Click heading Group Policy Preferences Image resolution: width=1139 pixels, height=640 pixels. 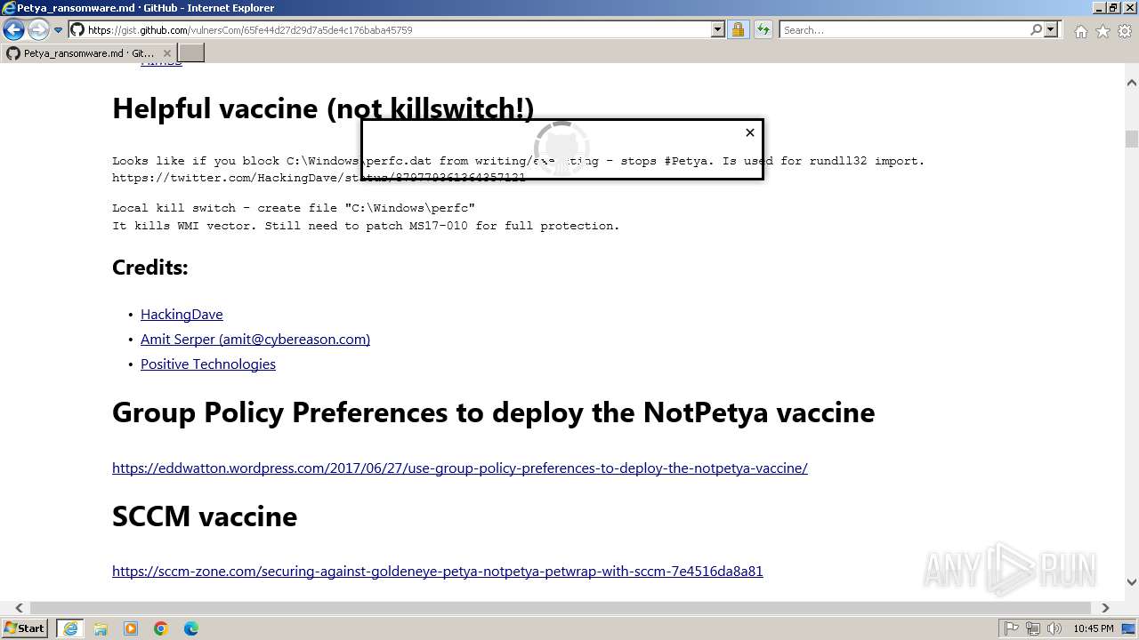tap(493, 412)
